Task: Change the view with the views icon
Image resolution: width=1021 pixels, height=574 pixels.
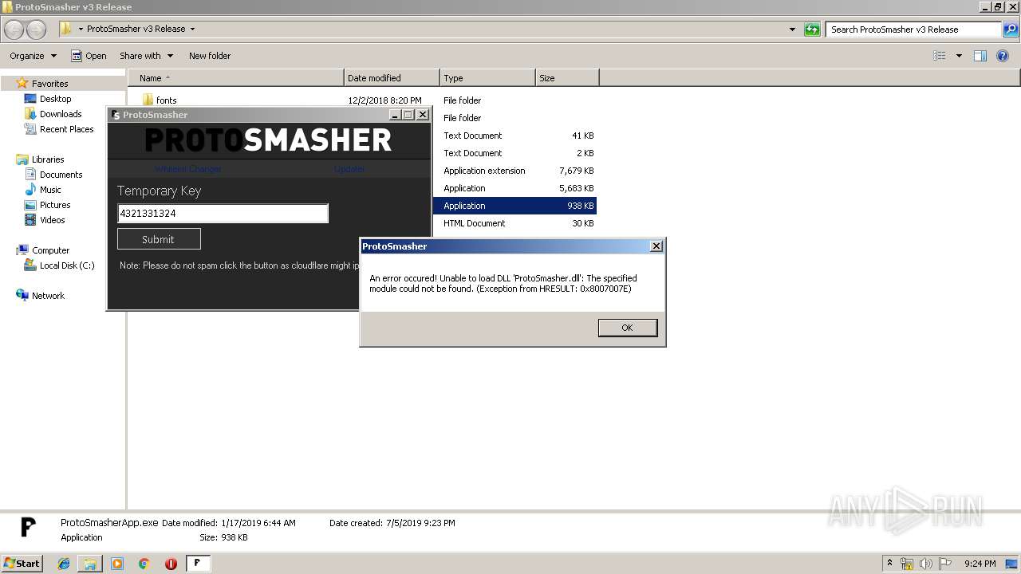Action: point(940,56)
